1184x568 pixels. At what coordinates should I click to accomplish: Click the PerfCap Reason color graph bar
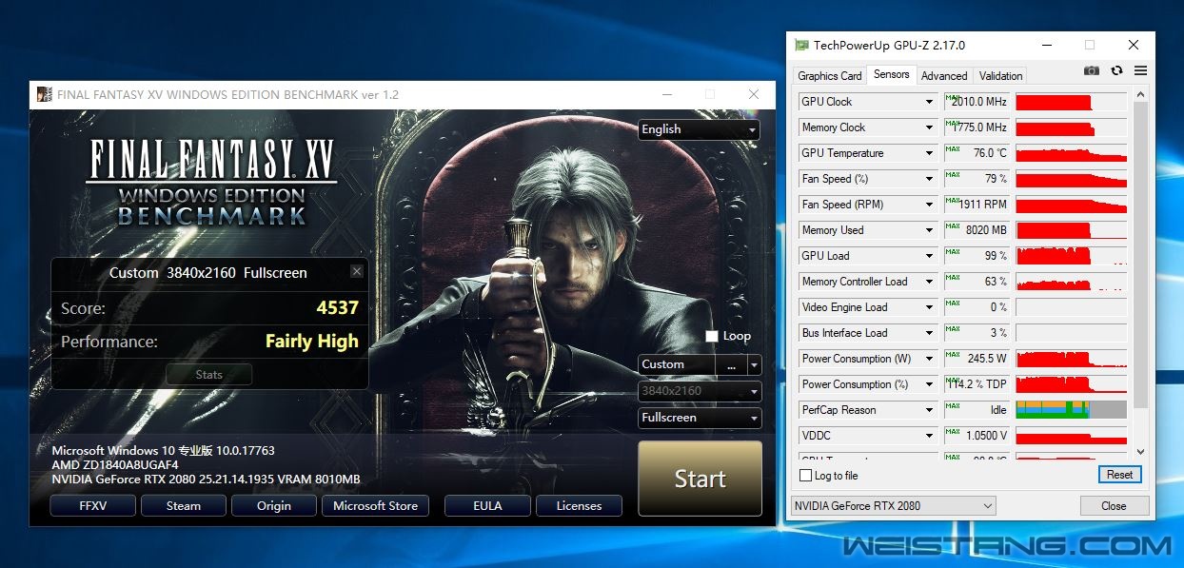[x=1071, y=410]
